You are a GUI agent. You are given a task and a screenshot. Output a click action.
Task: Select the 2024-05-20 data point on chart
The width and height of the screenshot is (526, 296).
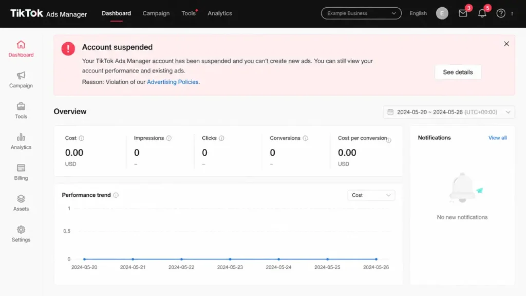[x=85, y=259]
